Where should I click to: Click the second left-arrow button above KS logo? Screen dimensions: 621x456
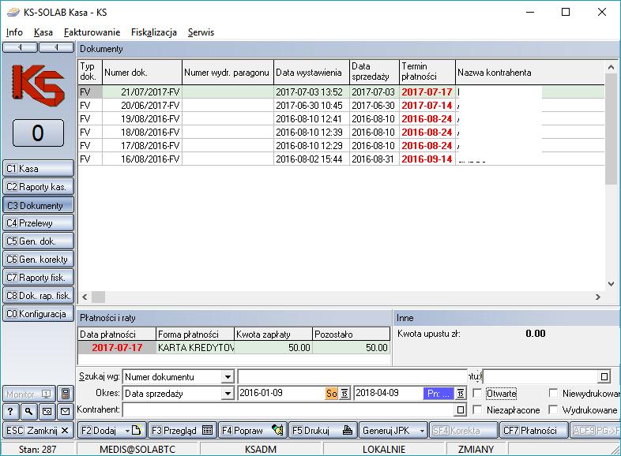coord(57,47)
